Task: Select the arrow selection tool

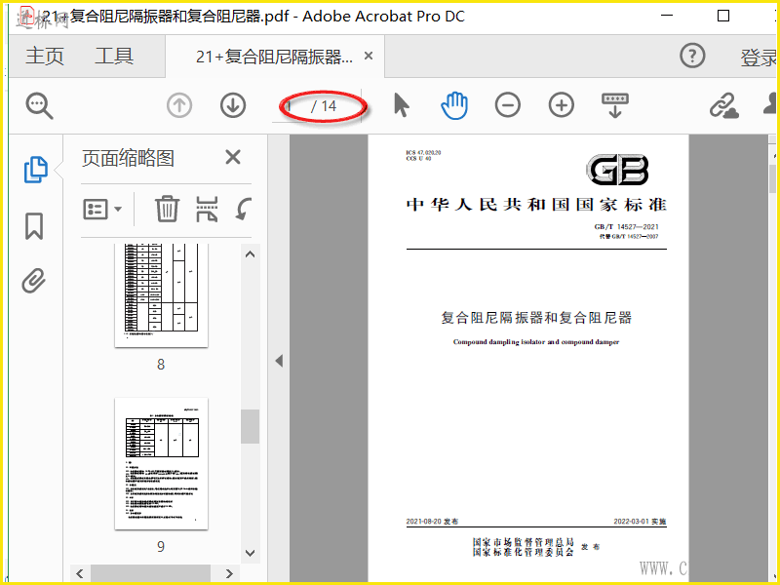Action: tap(402, 105)
